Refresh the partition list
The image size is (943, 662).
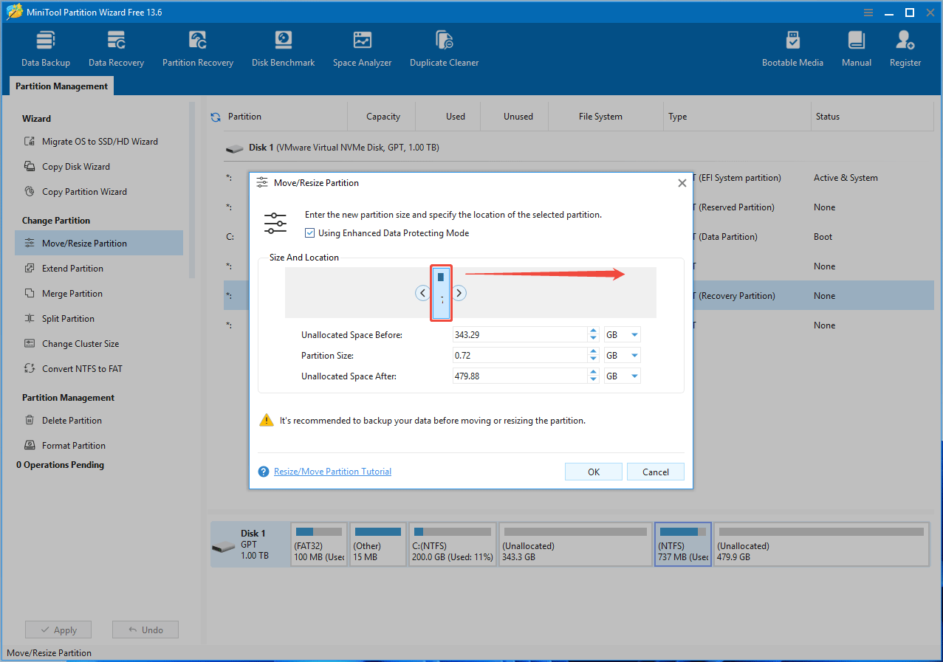click(214, 116)
